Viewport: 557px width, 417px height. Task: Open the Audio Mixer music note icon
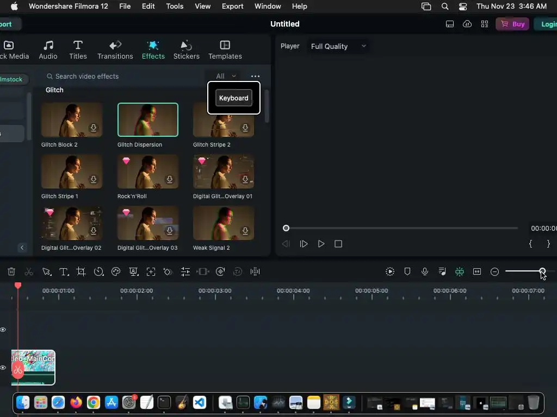[442, 271]
